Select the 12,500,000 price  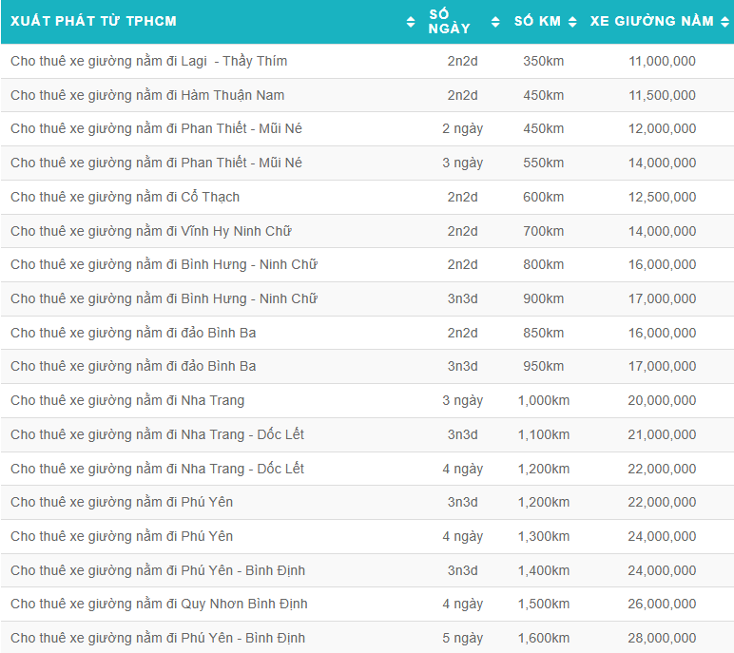662,197
